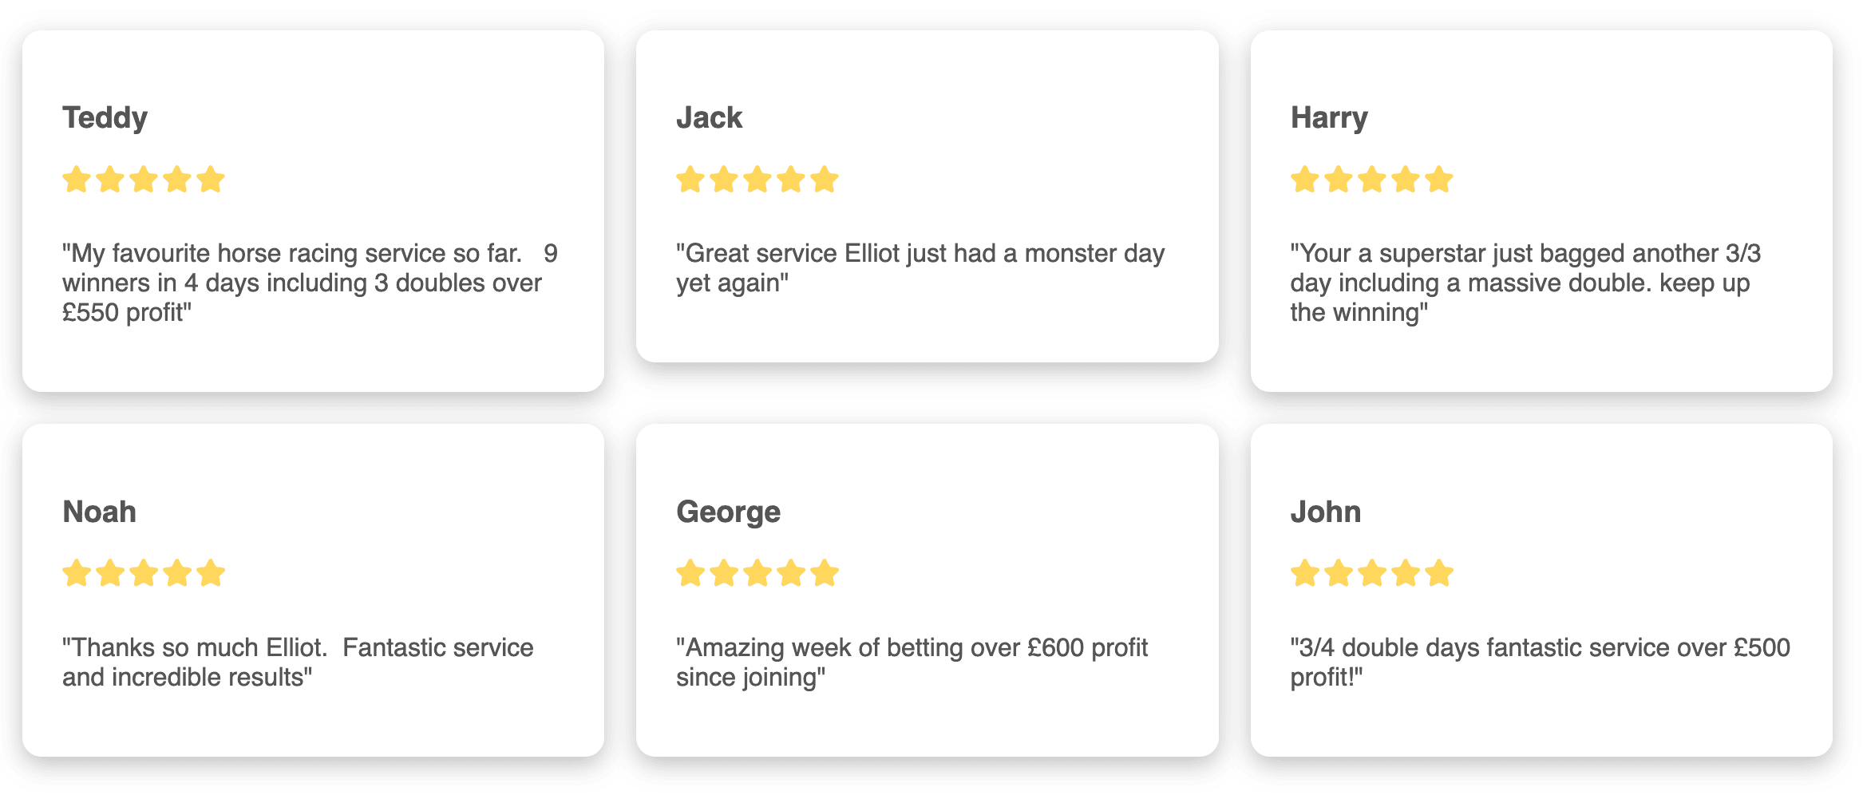1863x795 pixels.
Task: Click the third star in Harry's rating
Action: click(x=1371, y=180)
